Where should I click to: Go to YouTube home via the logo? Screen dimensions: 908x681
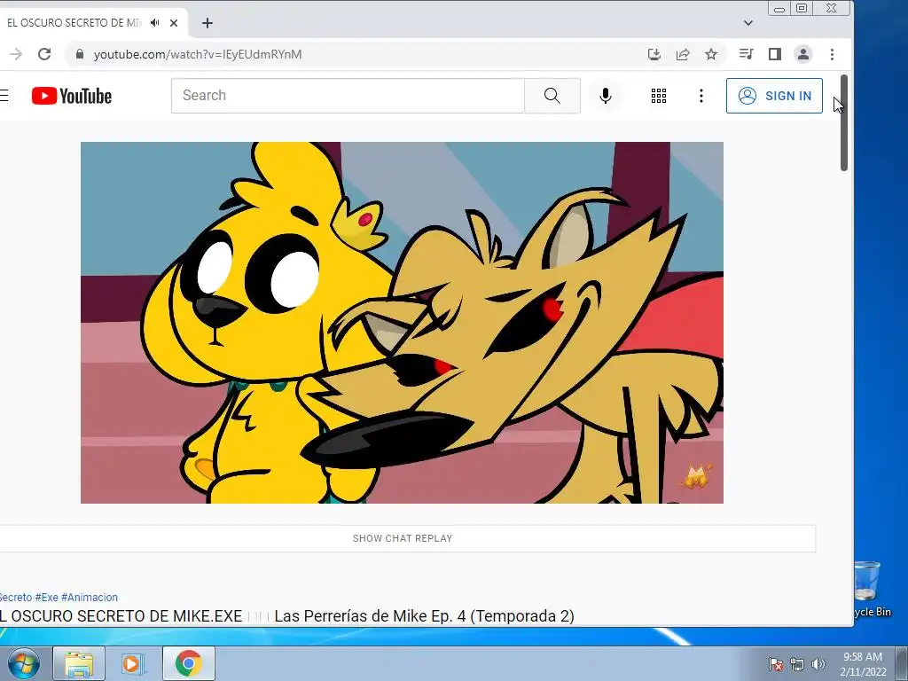click(72, 96)
